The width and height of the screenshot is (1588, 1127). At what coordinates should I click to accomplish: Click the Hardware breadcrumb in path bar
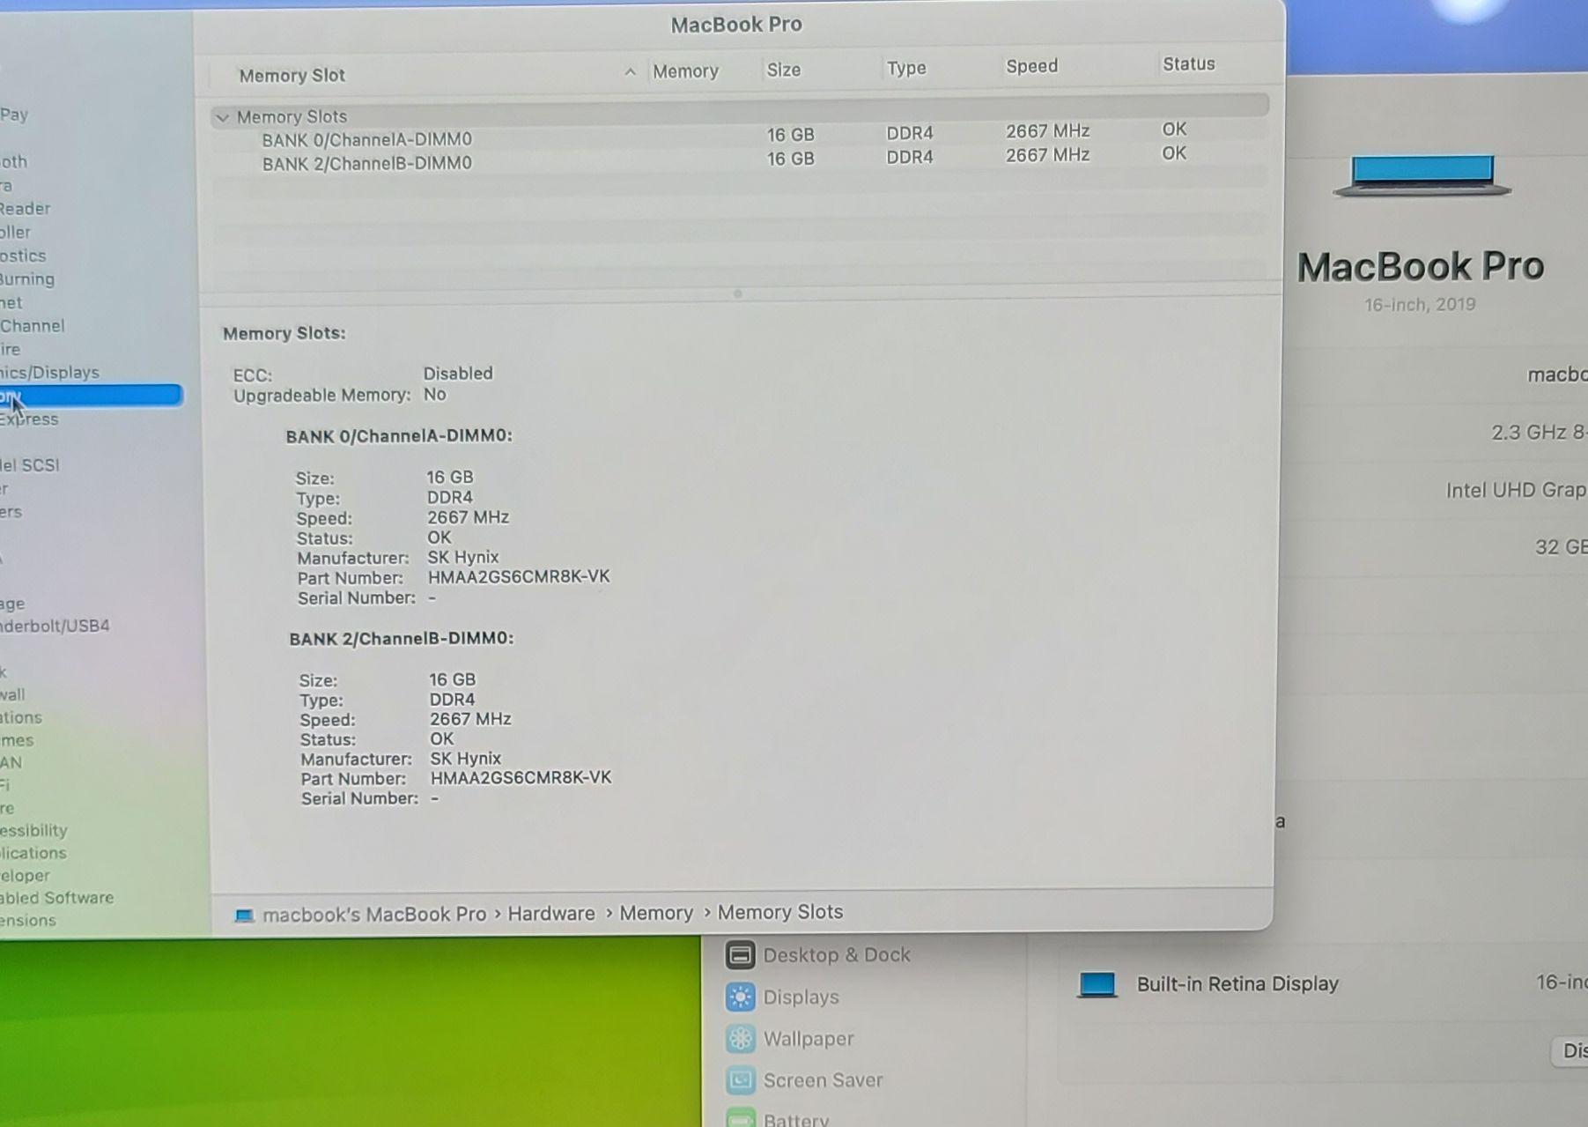pos(550,914)
